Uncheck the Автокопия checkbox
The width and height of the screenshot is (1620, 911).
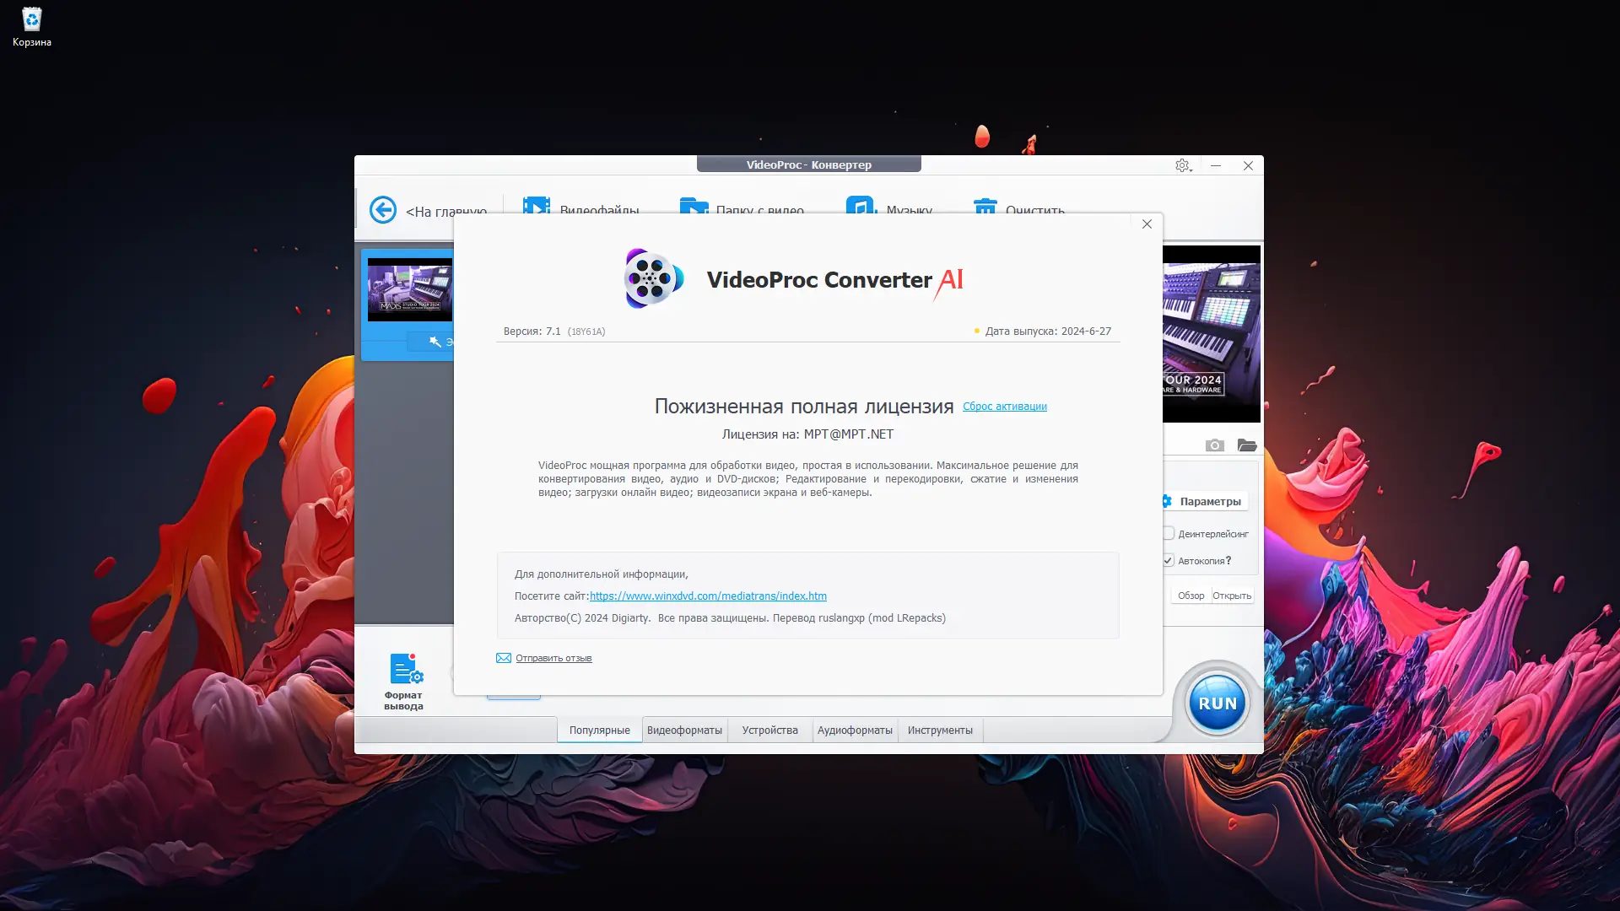click(1169, 560)
